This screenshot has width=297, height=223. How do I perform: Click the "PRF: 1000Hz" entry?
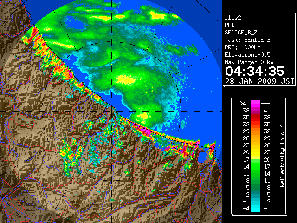(x=243, y=47)
